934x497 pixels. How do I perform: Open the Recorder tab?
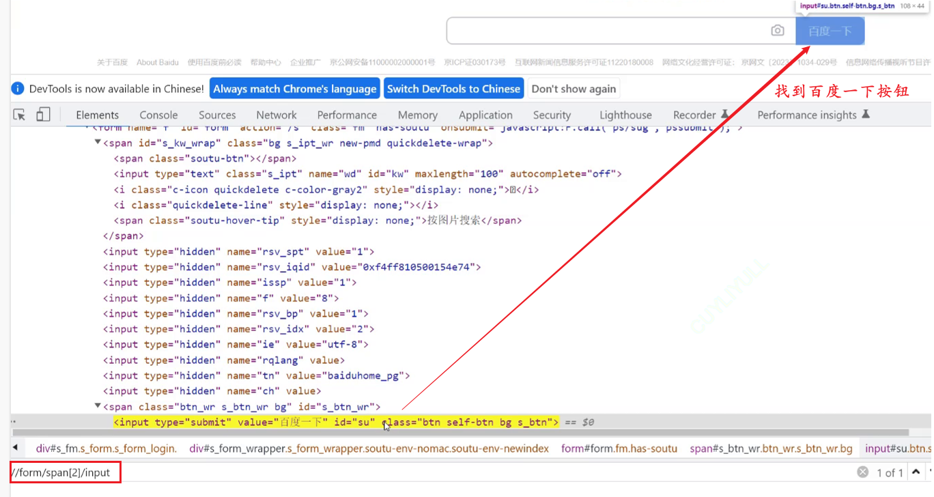point(700,115)
